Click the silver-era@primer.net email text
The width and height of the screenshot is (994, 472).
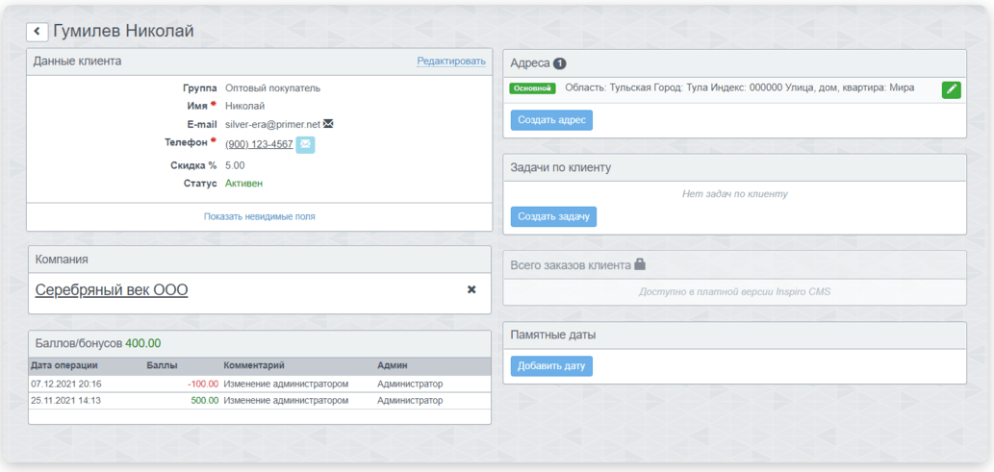[x=272, y=124]
